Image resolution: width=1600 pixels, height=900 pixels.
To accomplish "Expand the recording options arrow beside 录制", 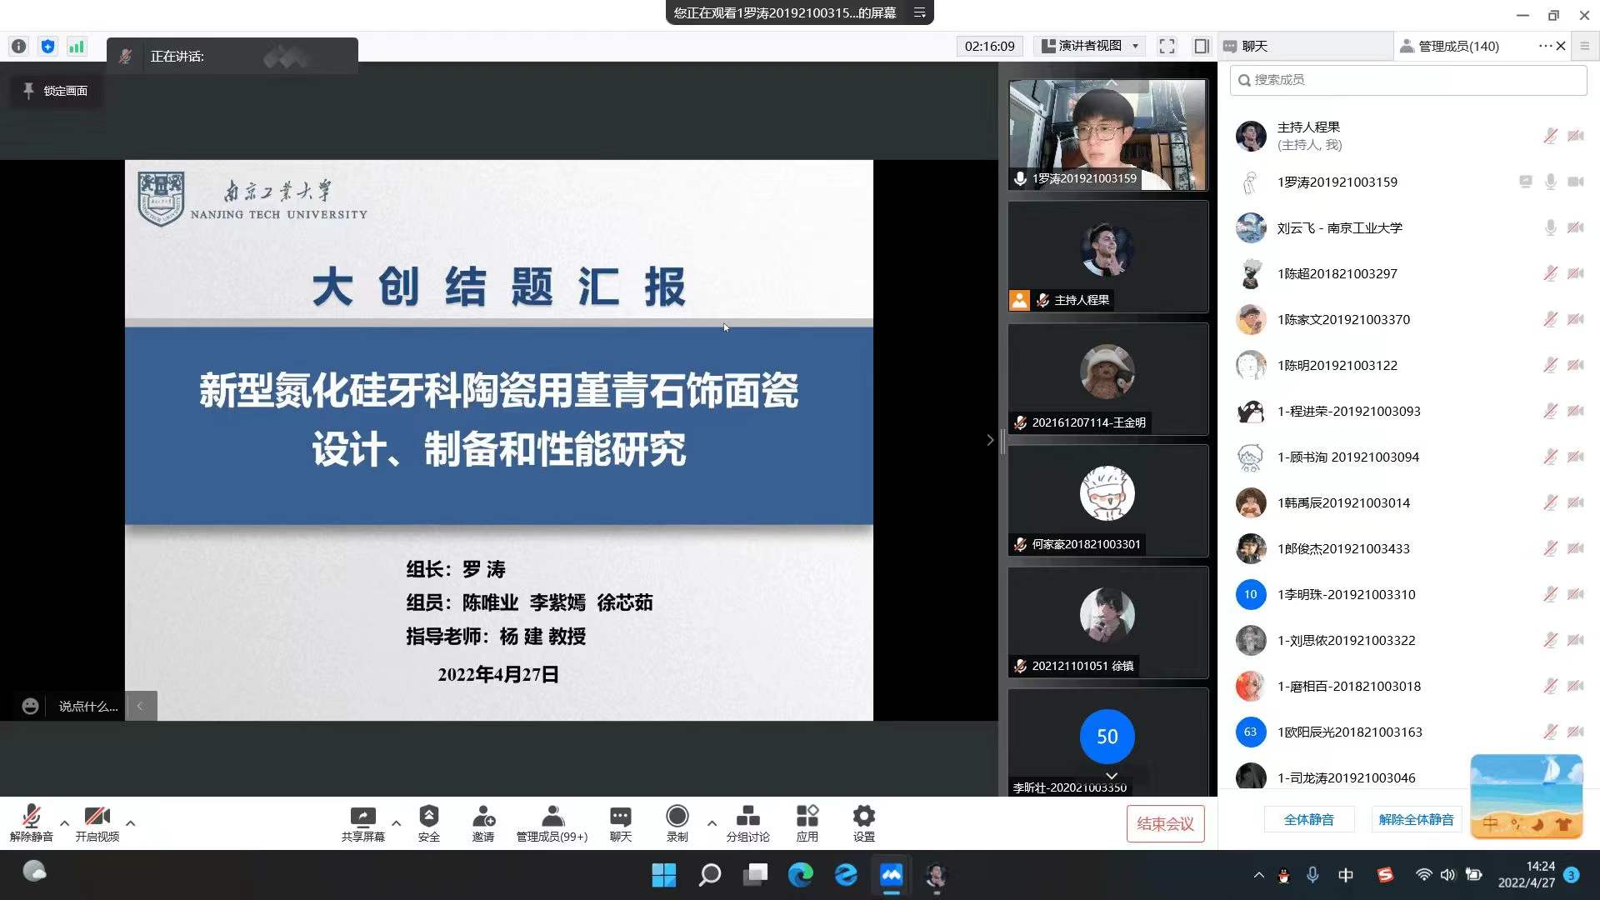I will pos(712,822).
